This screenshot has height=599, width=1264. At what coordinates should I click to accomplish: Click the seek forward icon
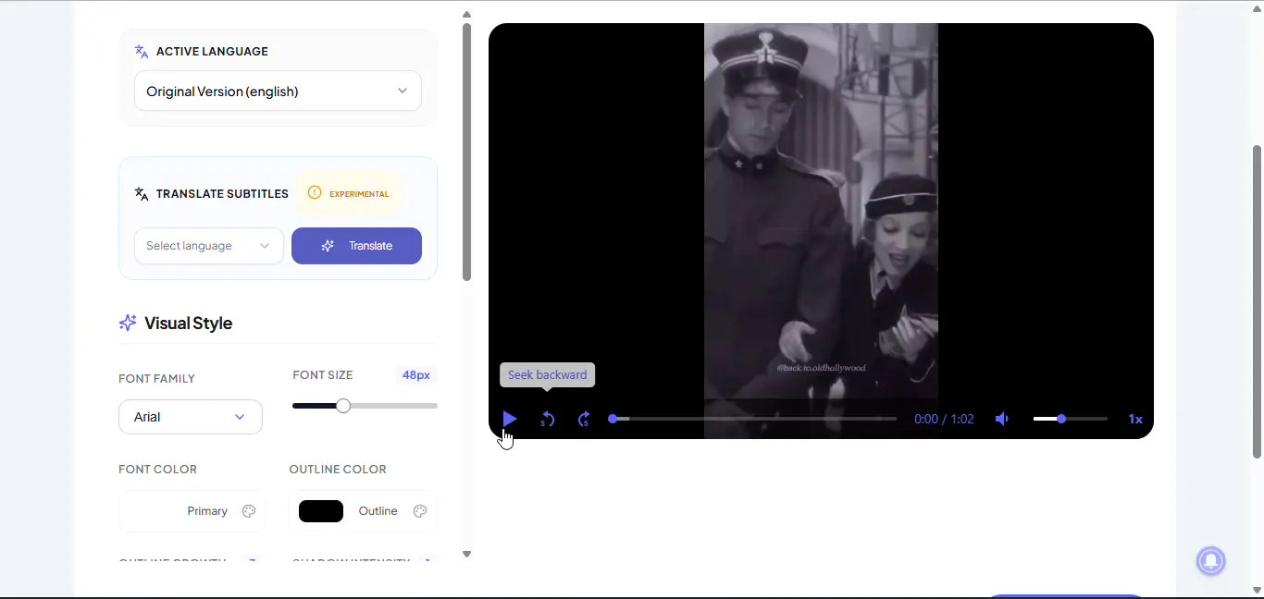coord(584,420)
